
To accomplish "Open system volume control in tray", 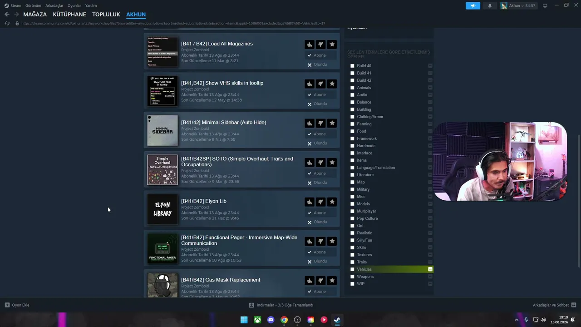I will (x=543, y=320).
